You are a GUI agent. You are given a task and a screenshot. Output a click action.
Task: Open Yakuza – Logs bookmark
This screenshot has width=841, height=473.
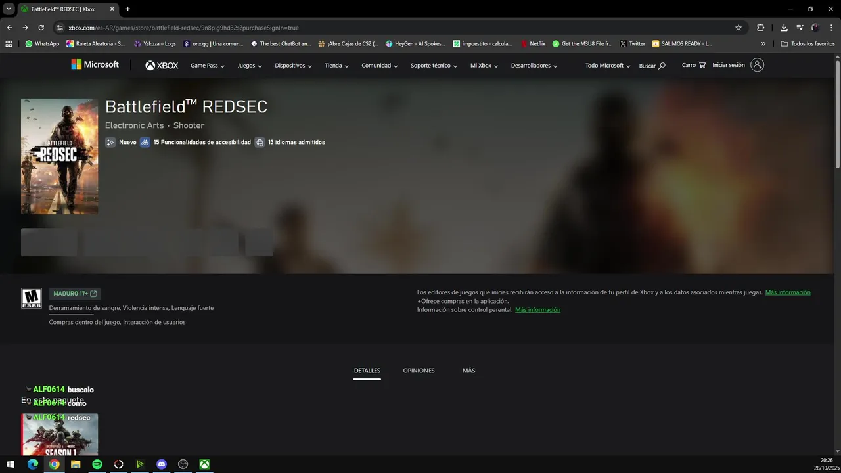pyautogui.click(x=154, y=44)
